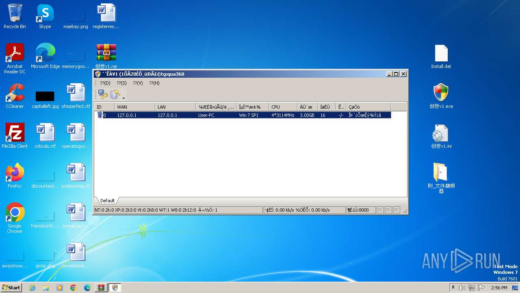Sort list by the CPU column header

283,107
